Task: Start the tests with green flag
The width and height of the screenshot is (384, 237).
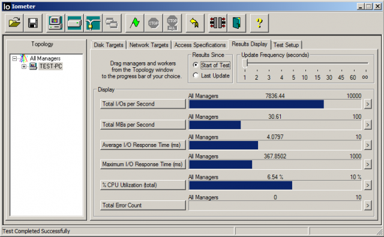Action: point(134,23)
